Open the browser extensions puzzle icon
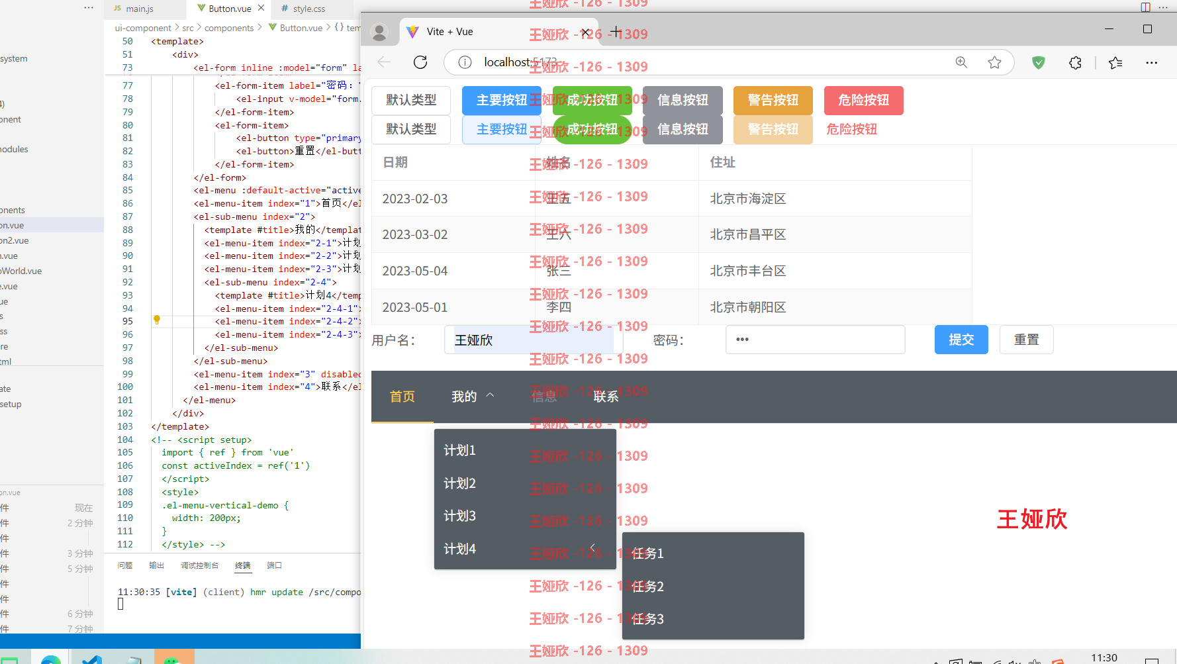1177x664 pixels. coord(1076,62)
